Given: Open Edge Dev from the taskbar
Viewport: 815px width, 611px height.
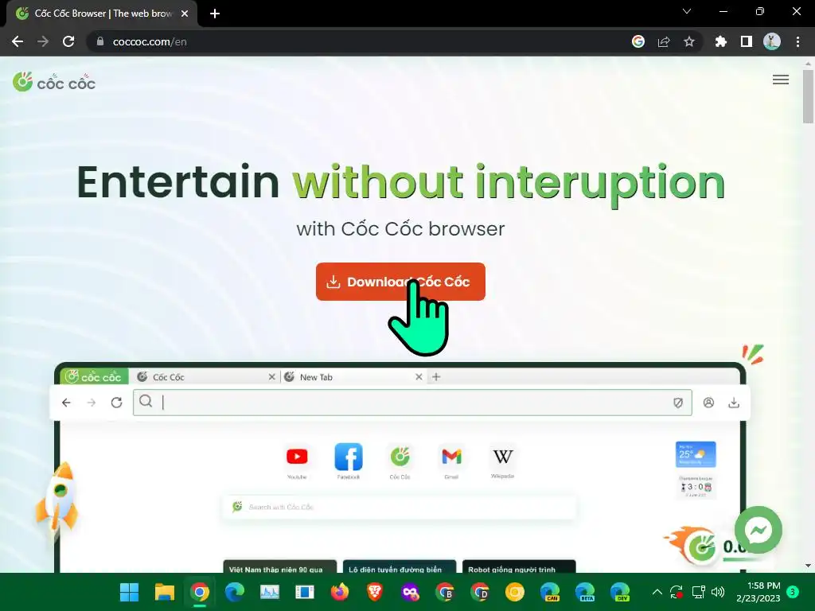Looking at the screenshot, I should point(620,592).
